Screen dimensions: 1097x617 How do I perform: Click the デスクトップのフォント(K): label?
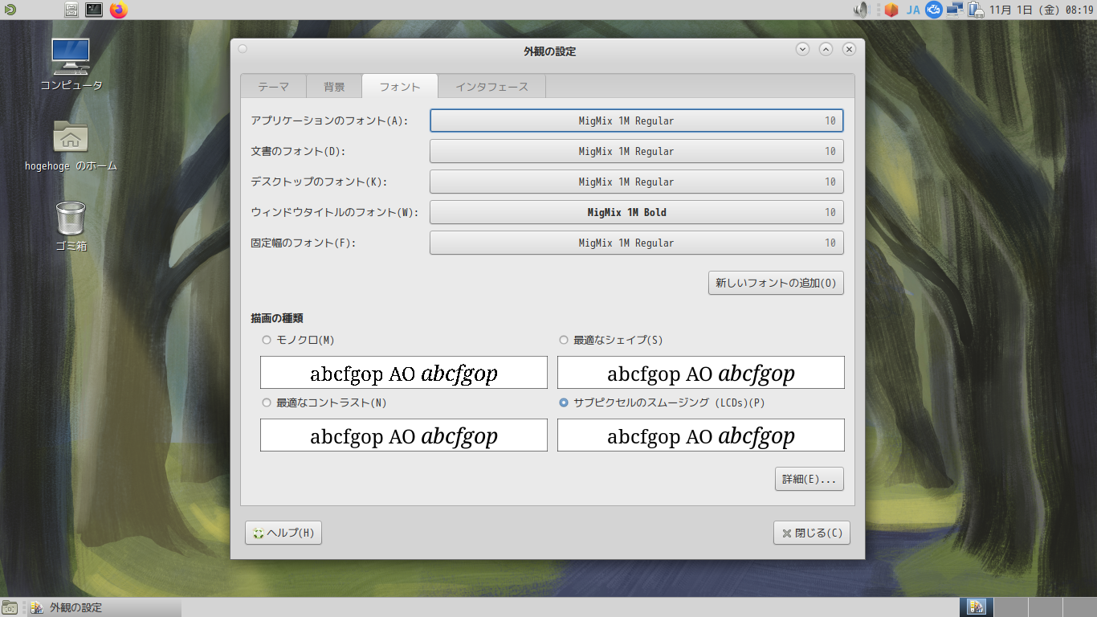[x=320, y=182]
